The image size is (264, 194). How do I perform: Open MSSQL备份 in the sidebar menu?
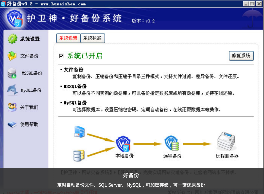32,73
